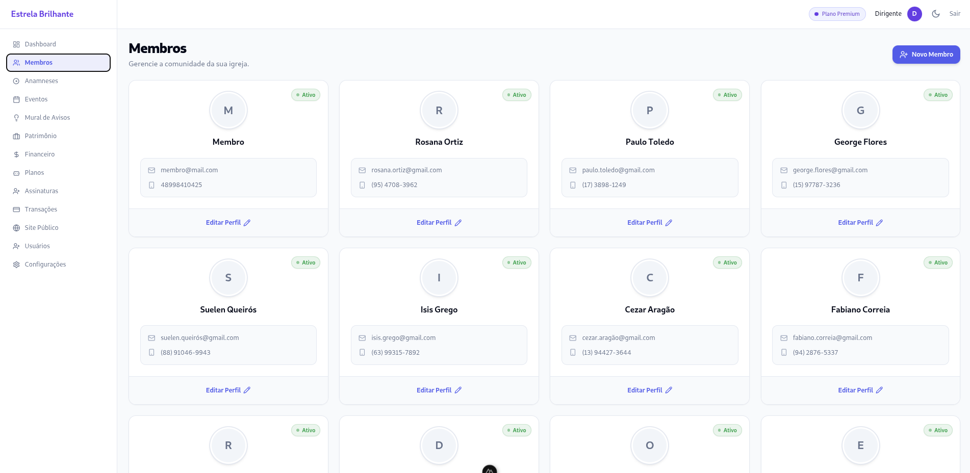Click the email paulo.toledo@gmail.com

[x=618, y=170]
